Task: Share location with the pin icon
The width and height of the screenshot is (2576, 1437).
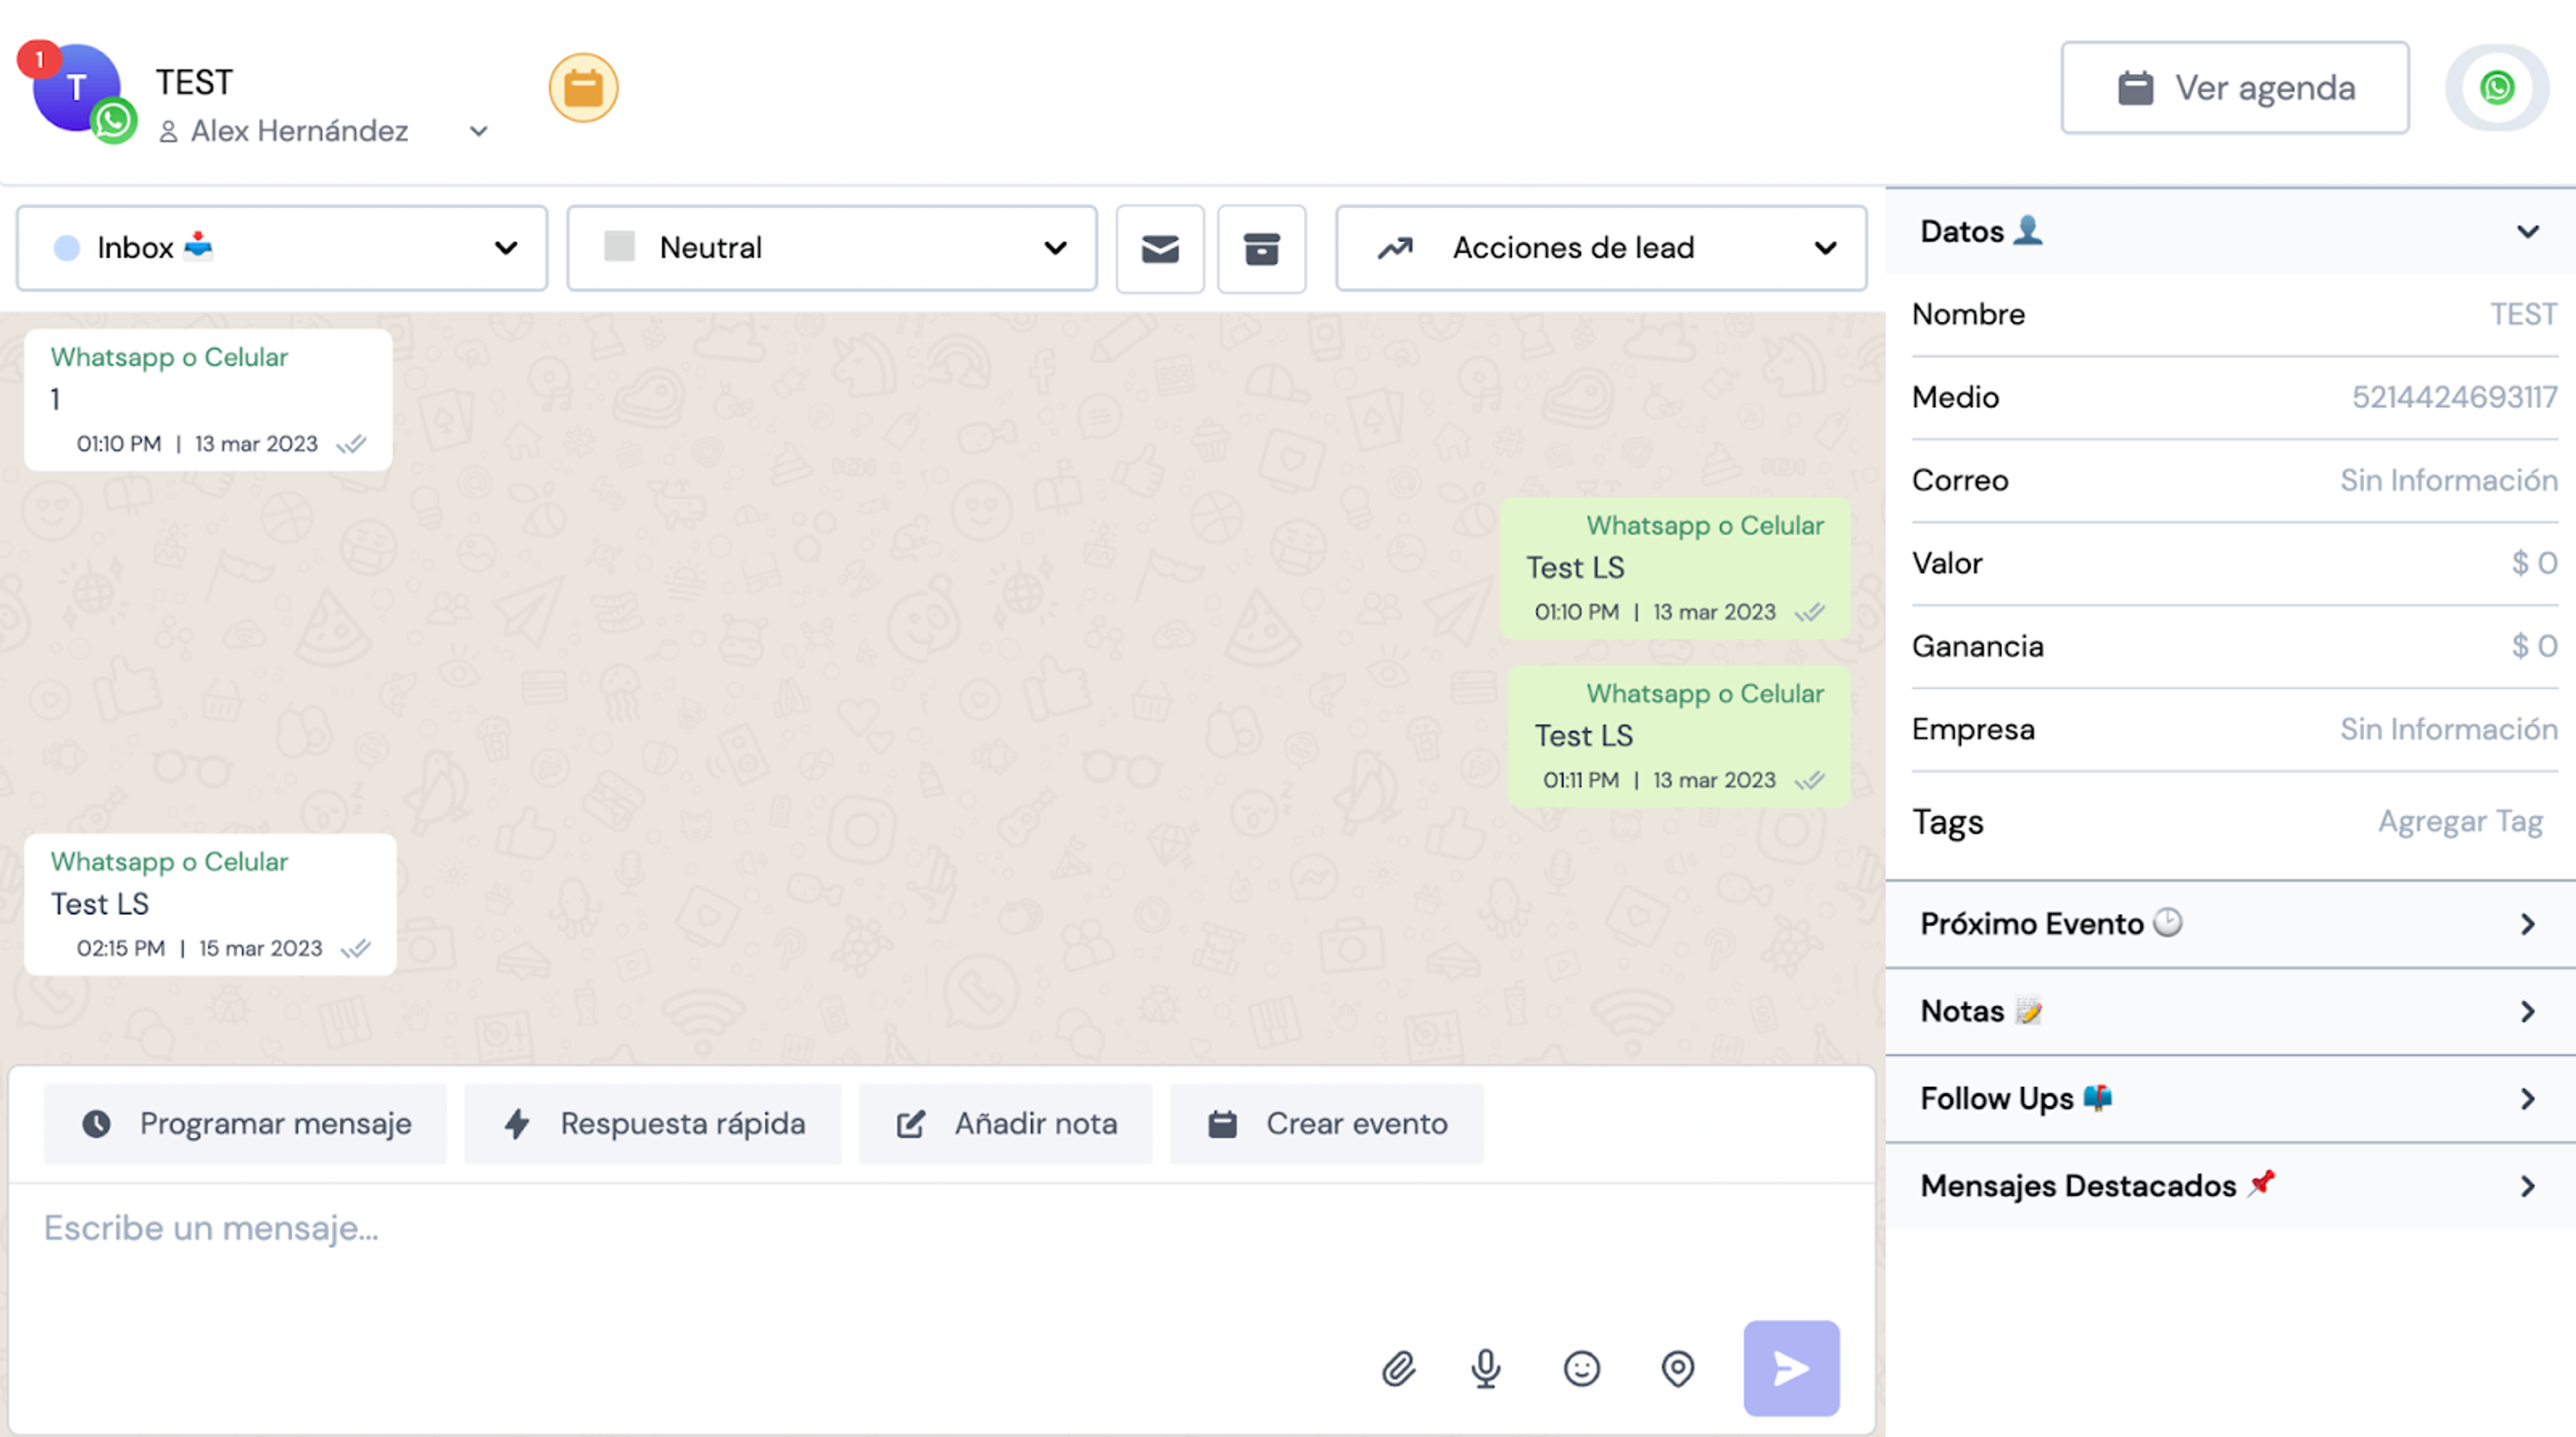Action: pyautogui.click(x=1678, y=1368)
